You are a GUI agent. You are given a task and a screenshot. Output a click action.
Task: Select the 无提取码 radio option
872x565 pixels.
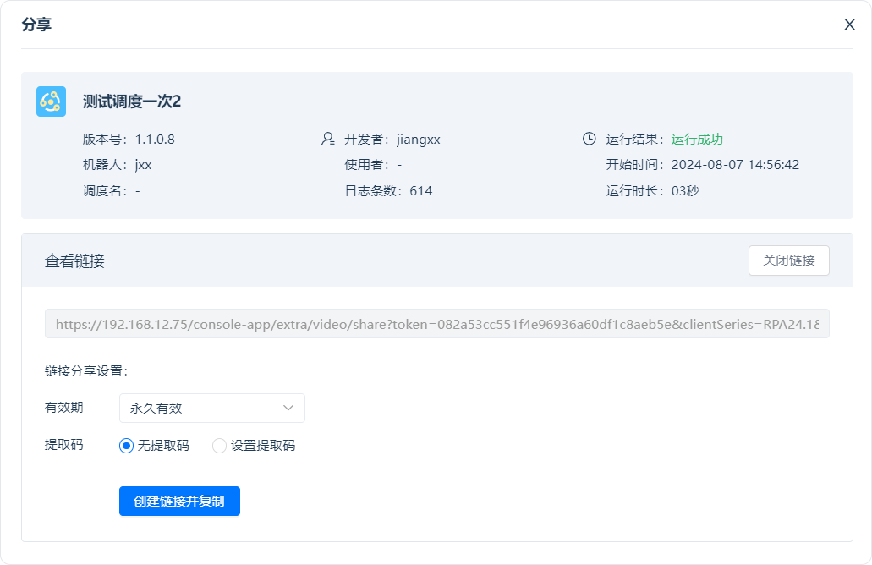[127, 446]
